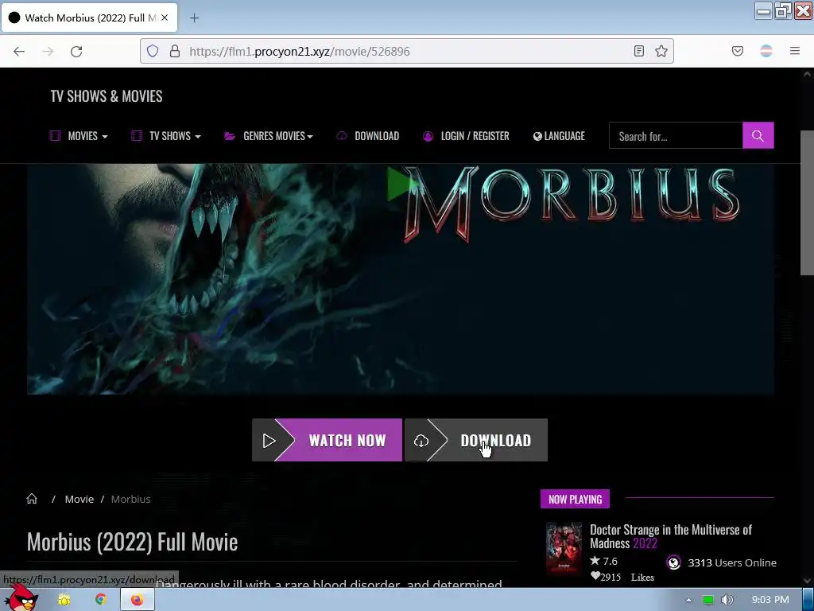The height and width of the screenshot is (611, 814).
Task: Click the home icon in the breadcrumb
Action: [32, 499]
